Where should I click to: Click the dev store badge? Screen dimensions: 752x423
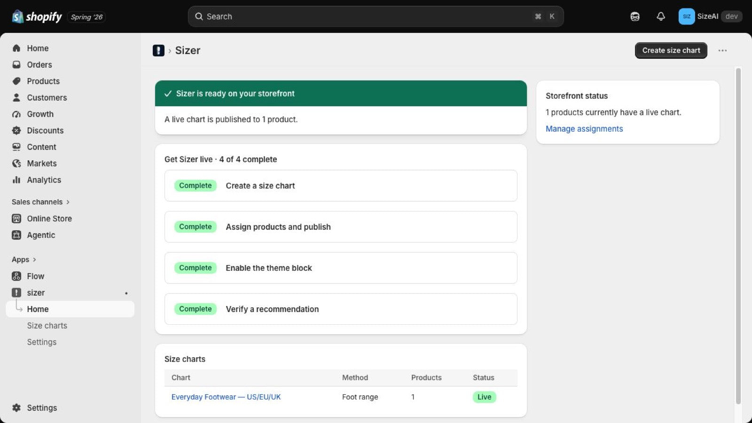(x=731, y=16)
